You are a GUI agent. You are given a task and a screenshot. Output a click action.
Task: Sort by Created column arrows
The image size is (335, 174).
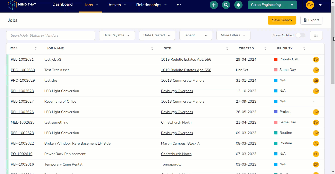pos(265,48)
